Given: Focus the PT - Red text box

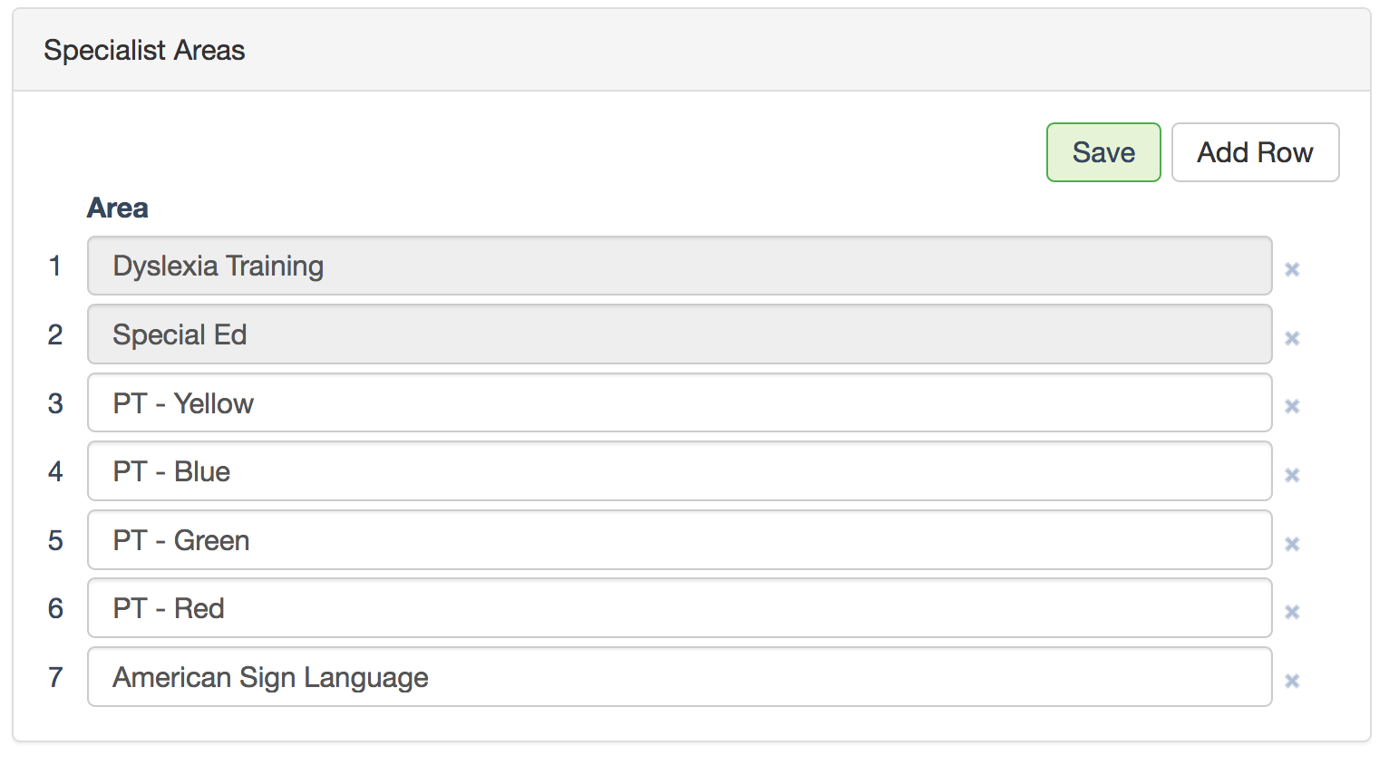Looking at the screenshot, I should pyautogui.click(x=679, y=608).
